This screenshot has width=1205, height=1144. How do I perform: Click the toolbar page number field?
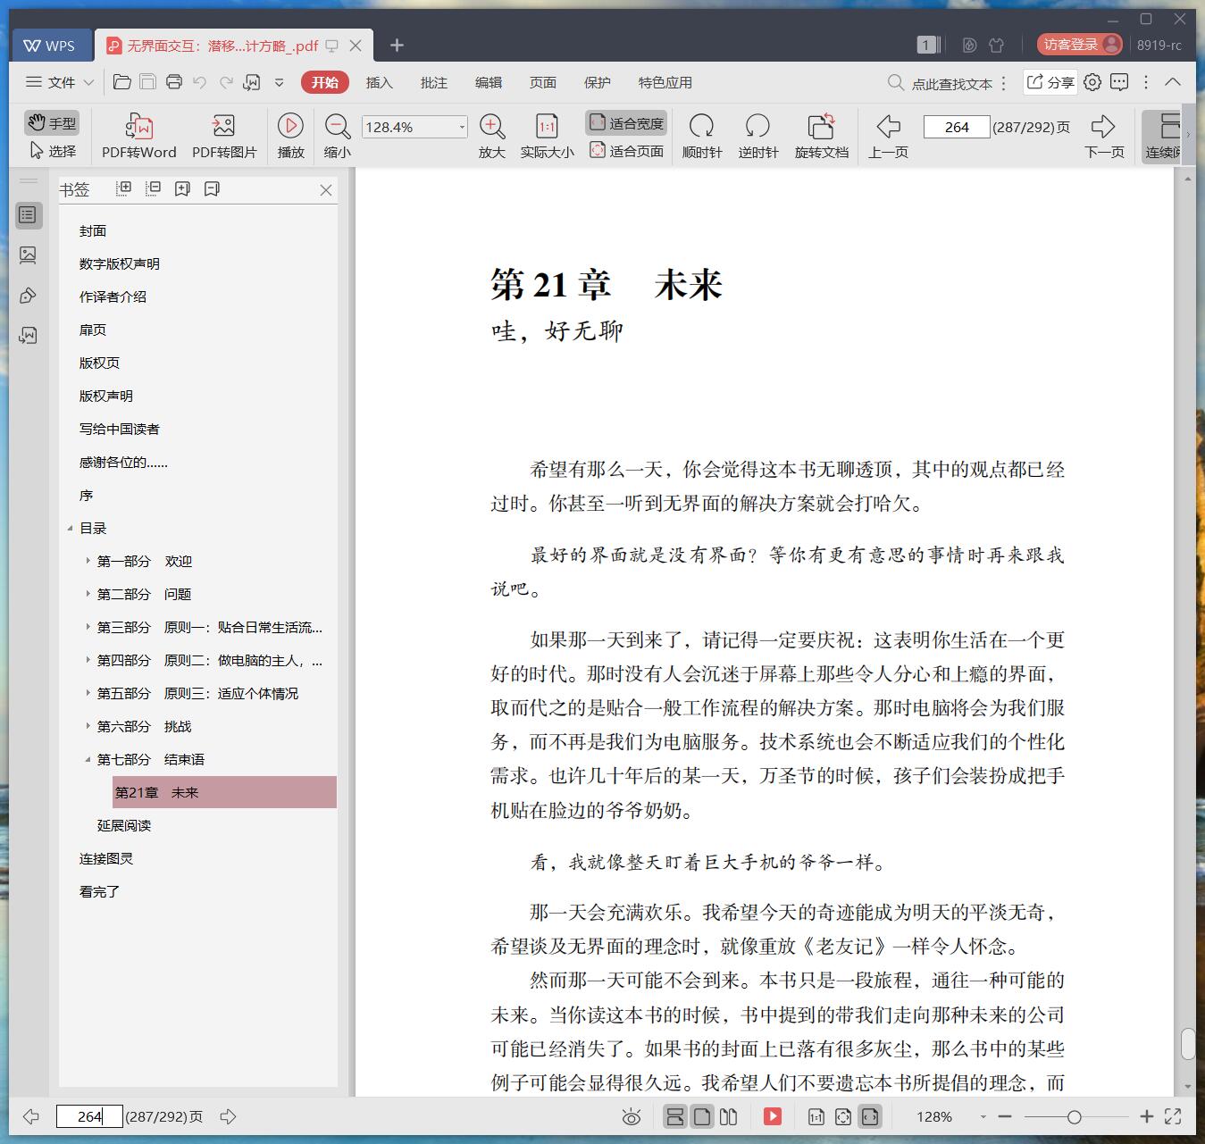point(956,127)
